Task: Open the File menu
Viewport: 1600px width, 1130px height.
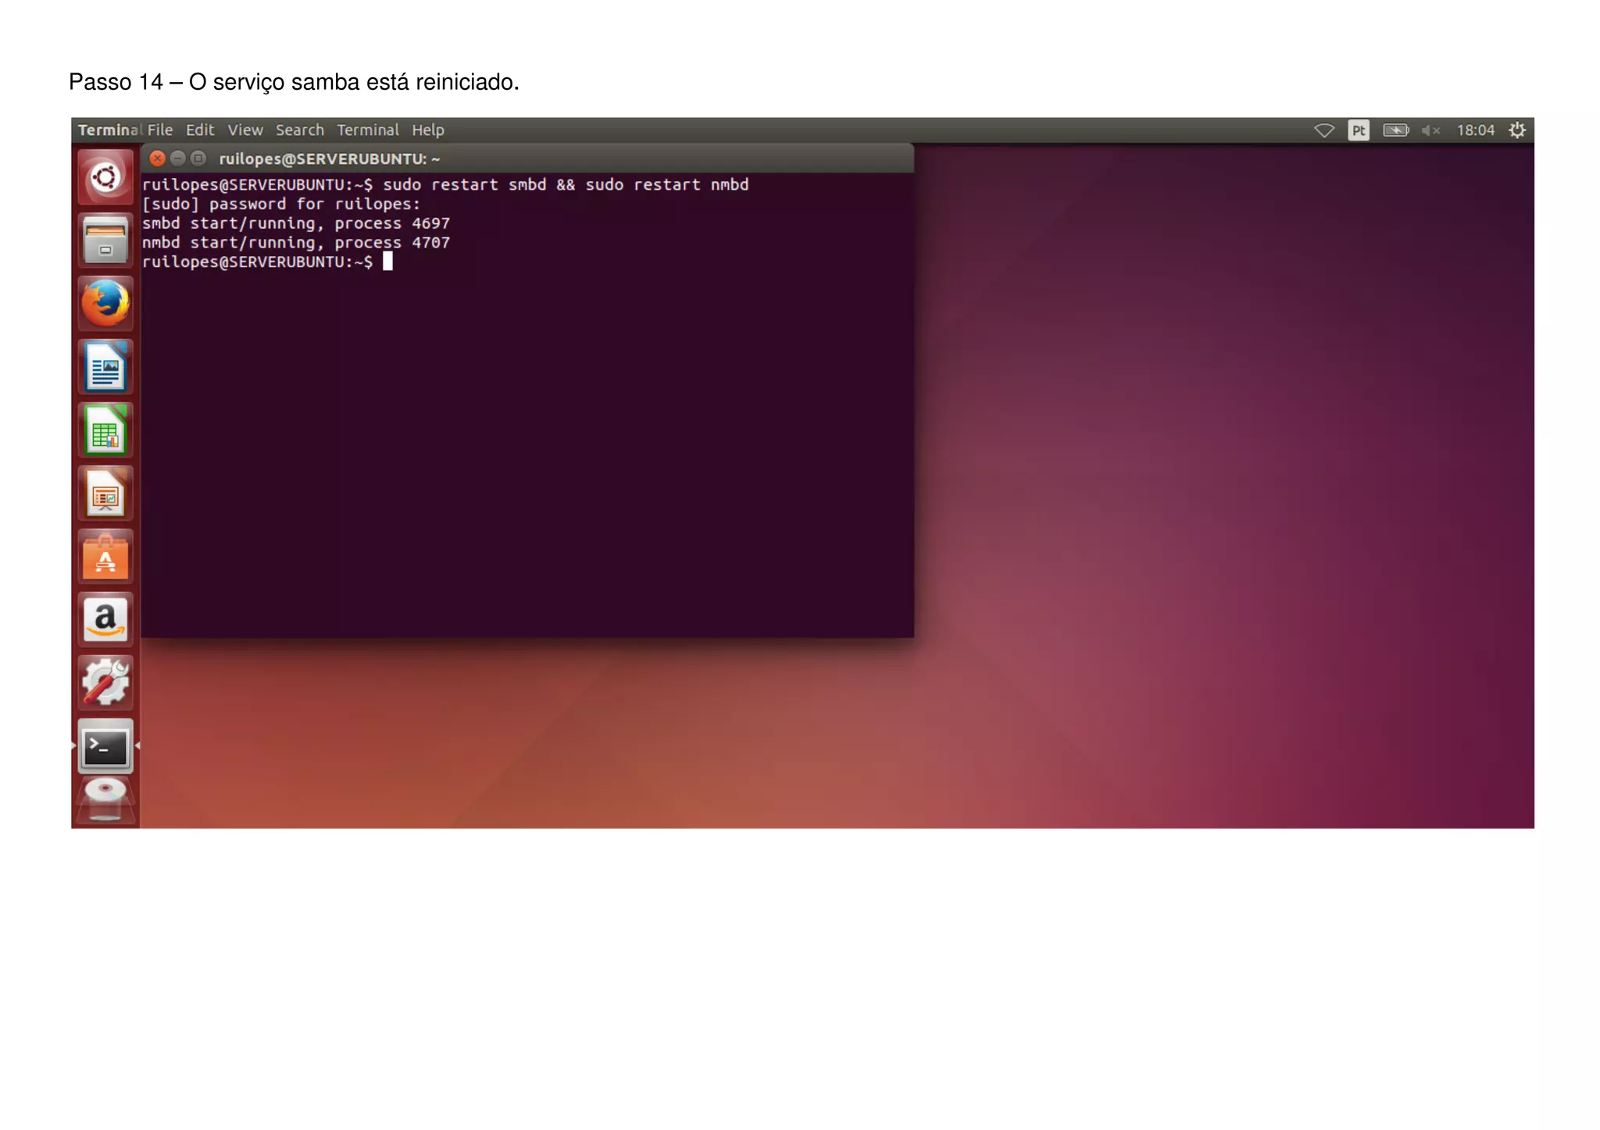Action: 160,130
